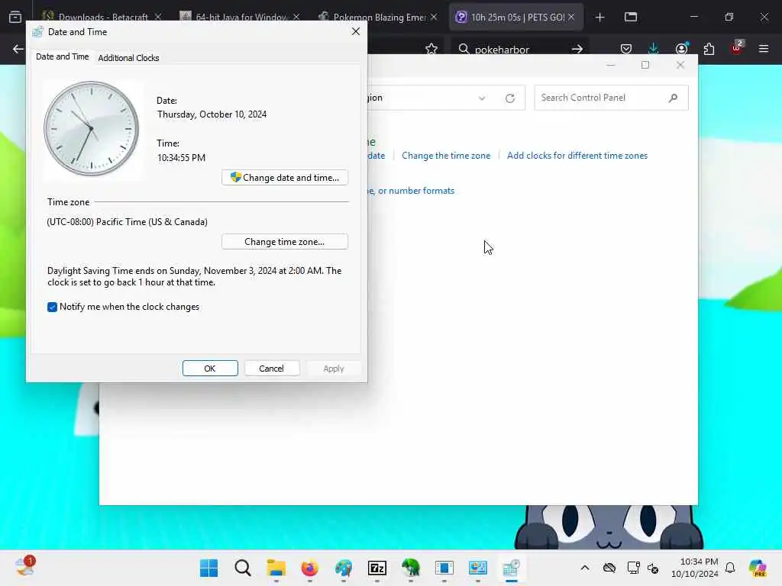Open the browser hamburger menu
Image resolution: width=782 pixels, height=586 pixels.
[764, 49]
